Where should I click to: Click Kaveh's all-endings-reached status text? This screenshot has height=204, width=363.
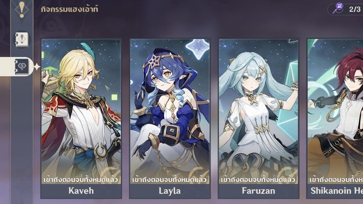pos(81,179)
